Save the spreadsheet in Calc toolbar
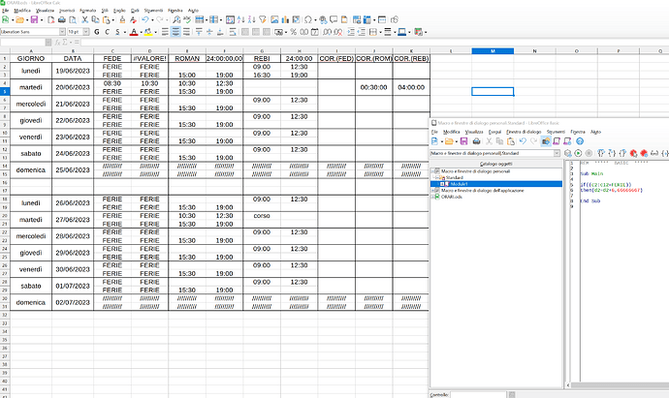 (x=34, y=19)
